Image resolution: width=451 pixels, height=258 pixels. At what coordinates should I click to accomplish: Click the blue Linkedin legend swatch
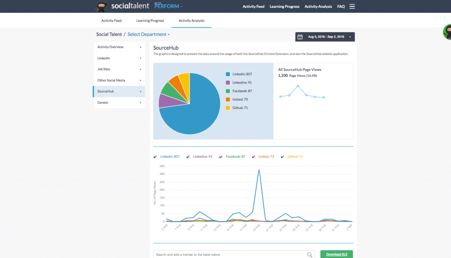228,74
